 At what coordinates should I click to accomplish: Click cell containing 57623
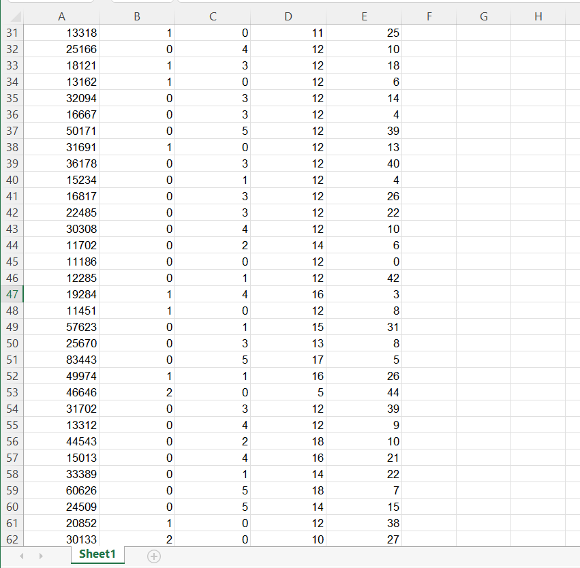coord(61,327)
